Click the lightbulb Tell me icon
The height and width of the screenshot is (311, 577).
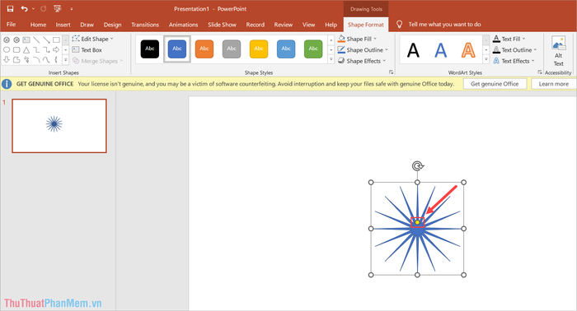pyautogui.click(x=399, y=24)
